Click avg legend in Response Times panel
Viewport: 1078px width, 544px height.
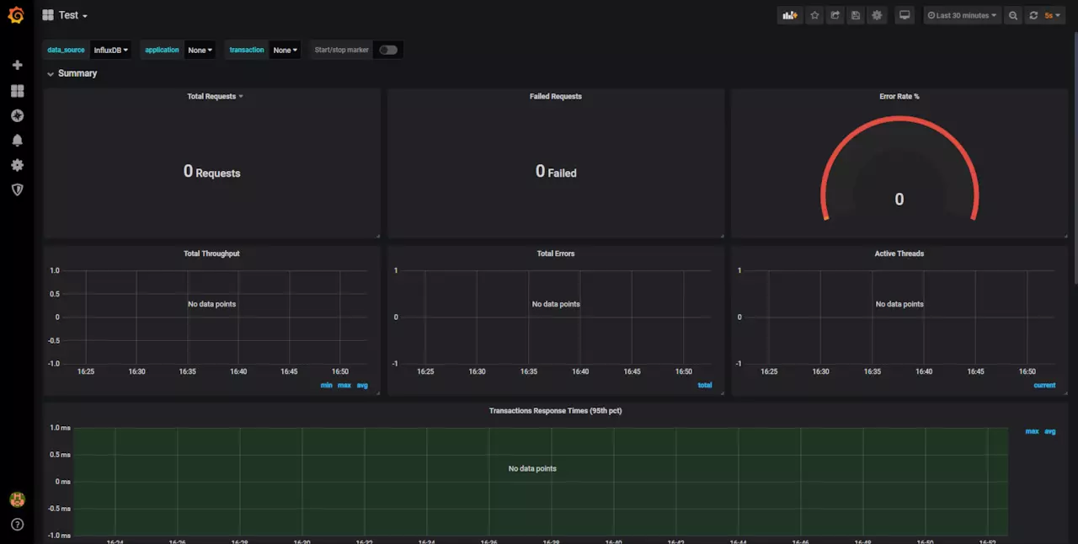pos(1050,431)
